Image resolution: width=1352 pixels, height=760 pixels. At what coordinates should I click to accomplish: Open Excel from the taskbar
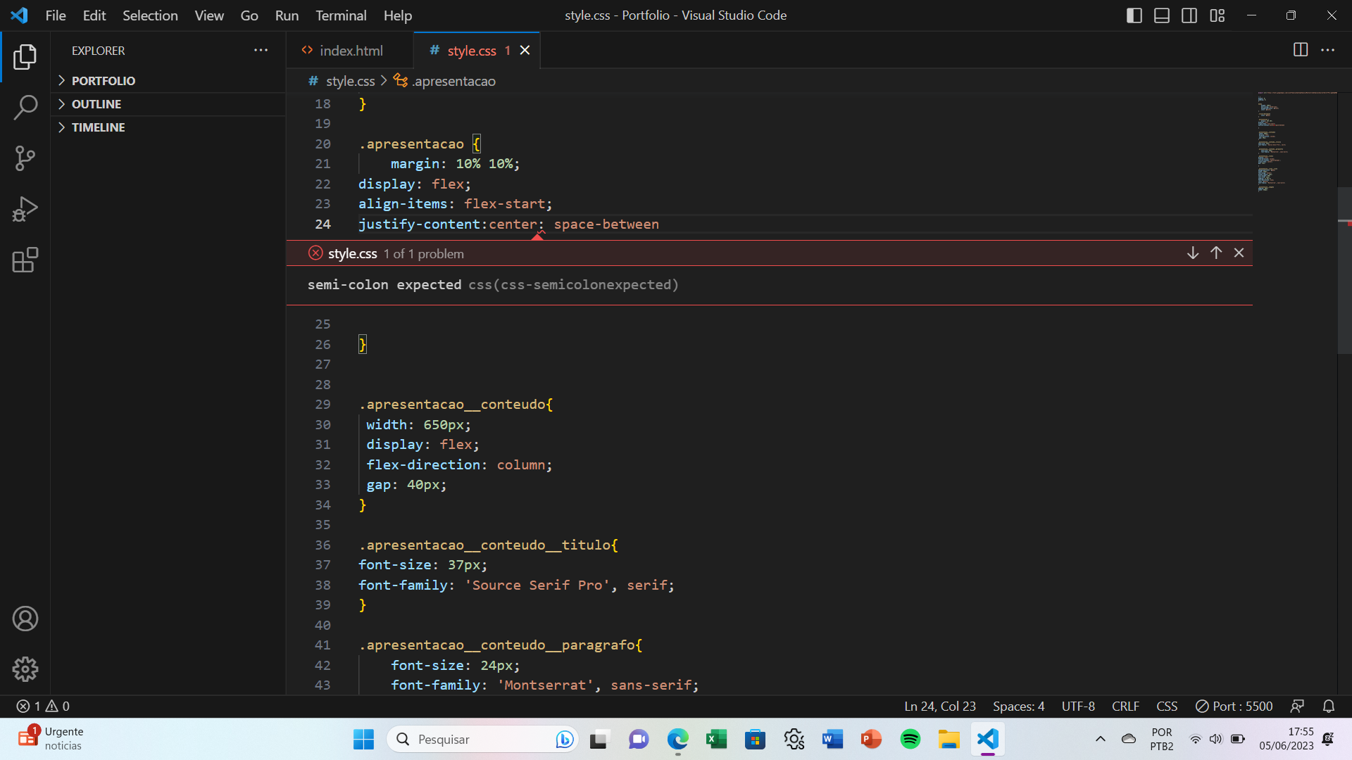point(716,739)
